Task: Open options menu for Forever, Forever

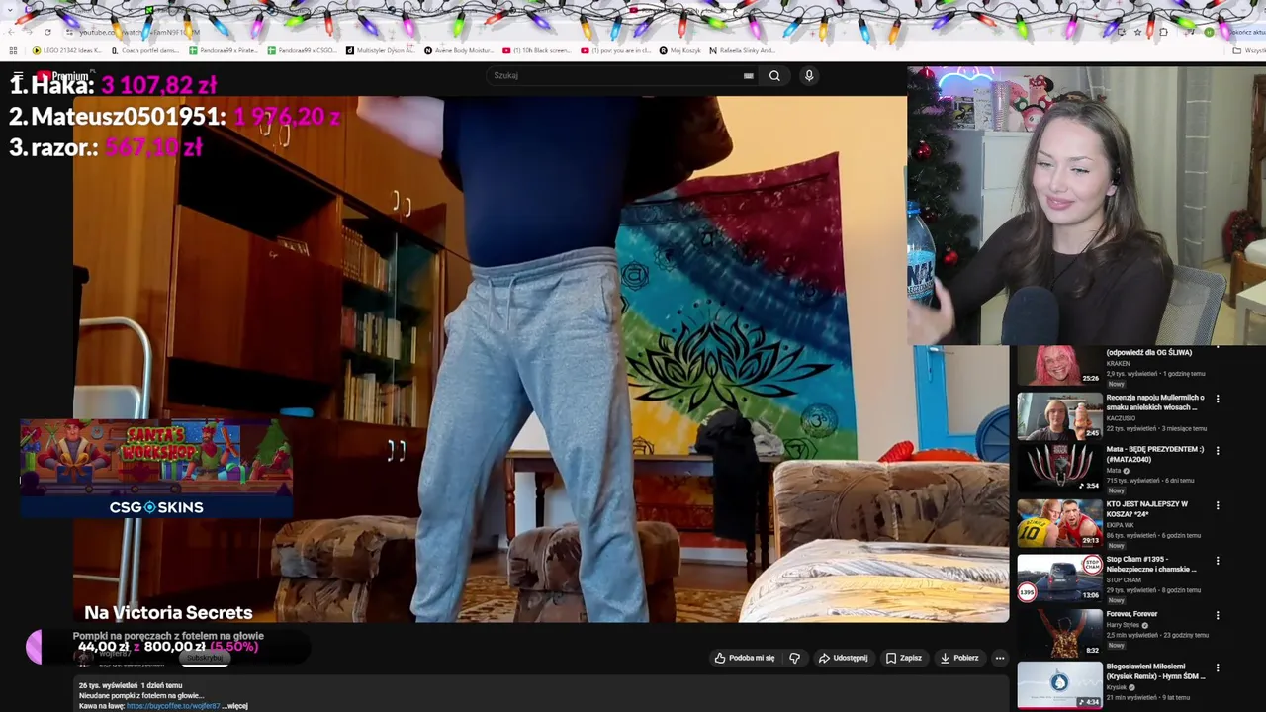Action: (1218, 615)
